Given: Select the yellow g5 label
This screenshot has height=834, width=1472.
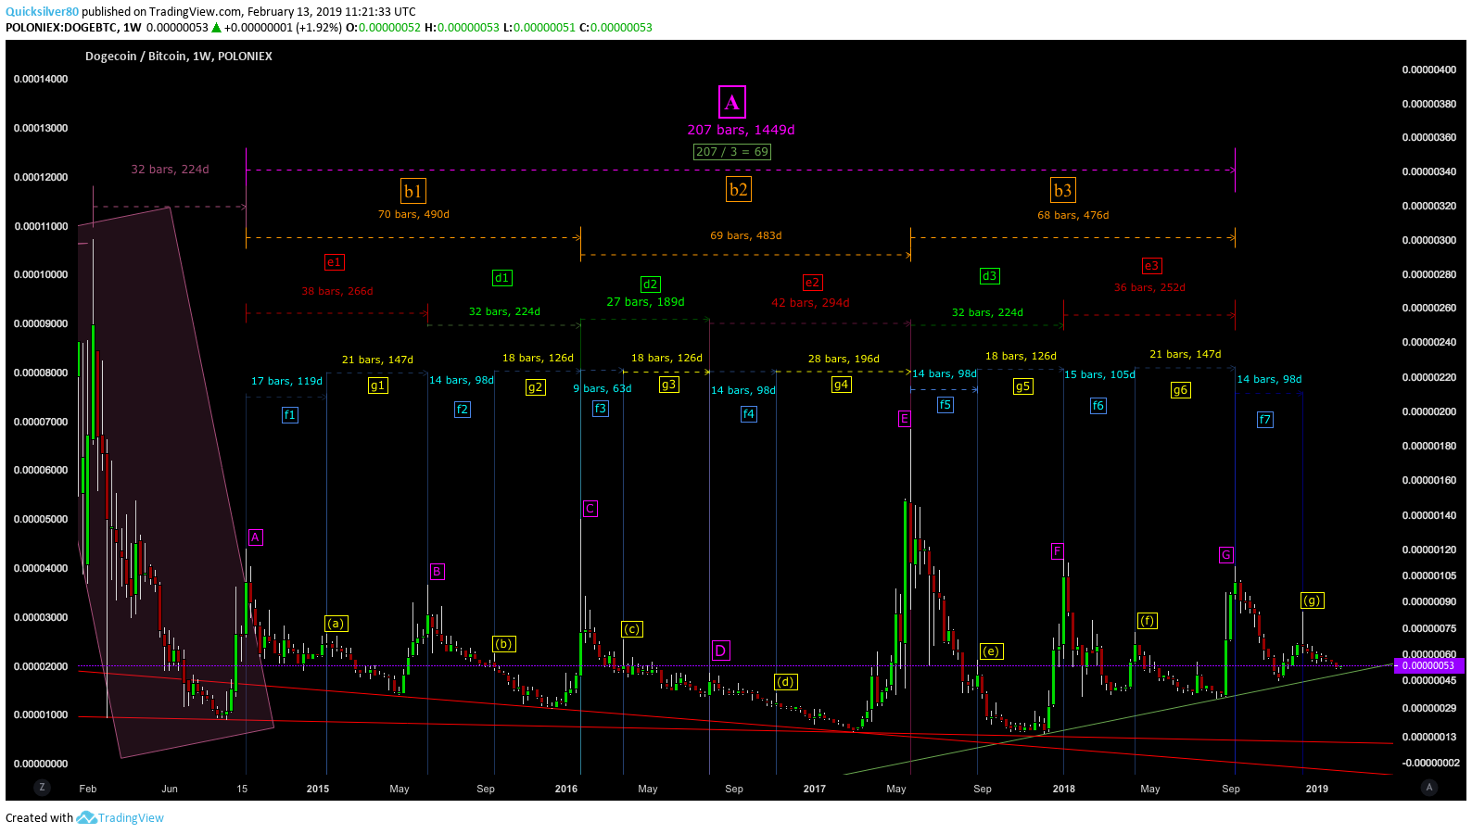Looking at the screenshot, I should click(1022, 386).
